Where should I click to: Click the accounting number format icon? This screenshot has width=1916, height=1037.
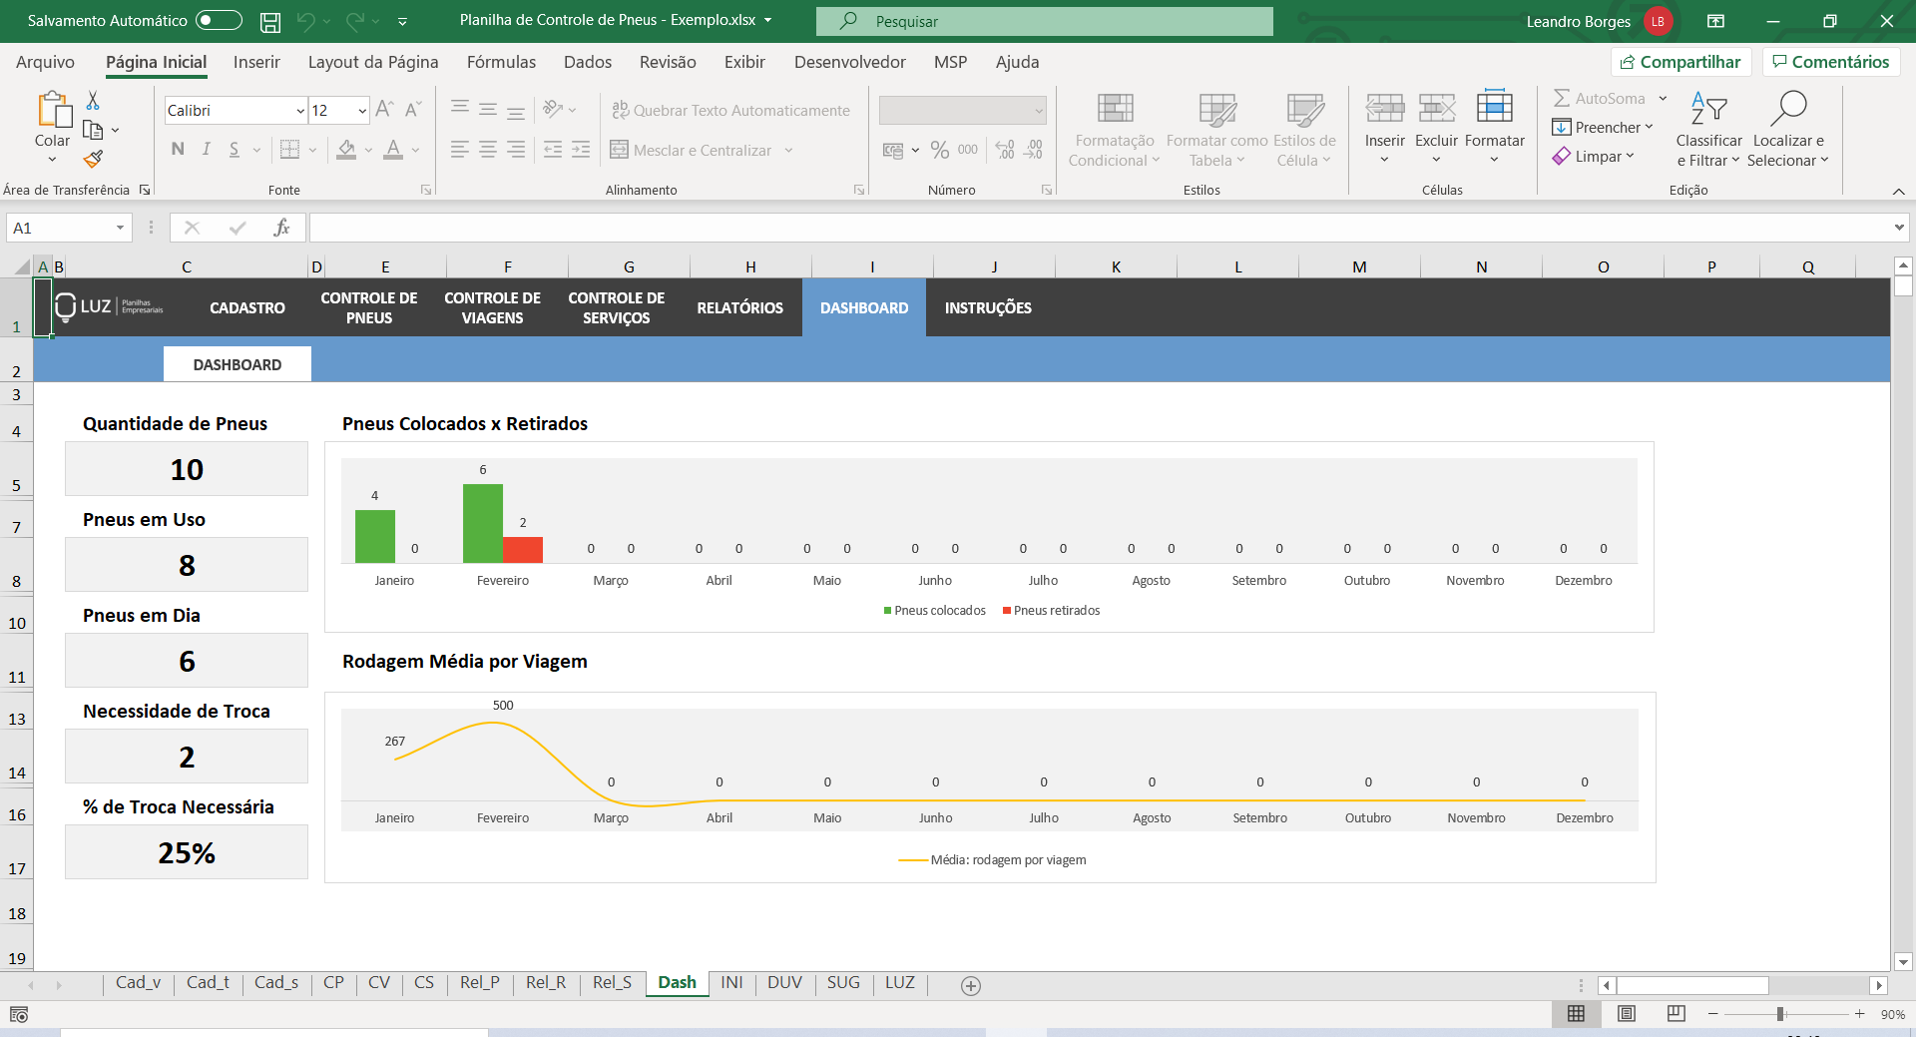(893, 151)
